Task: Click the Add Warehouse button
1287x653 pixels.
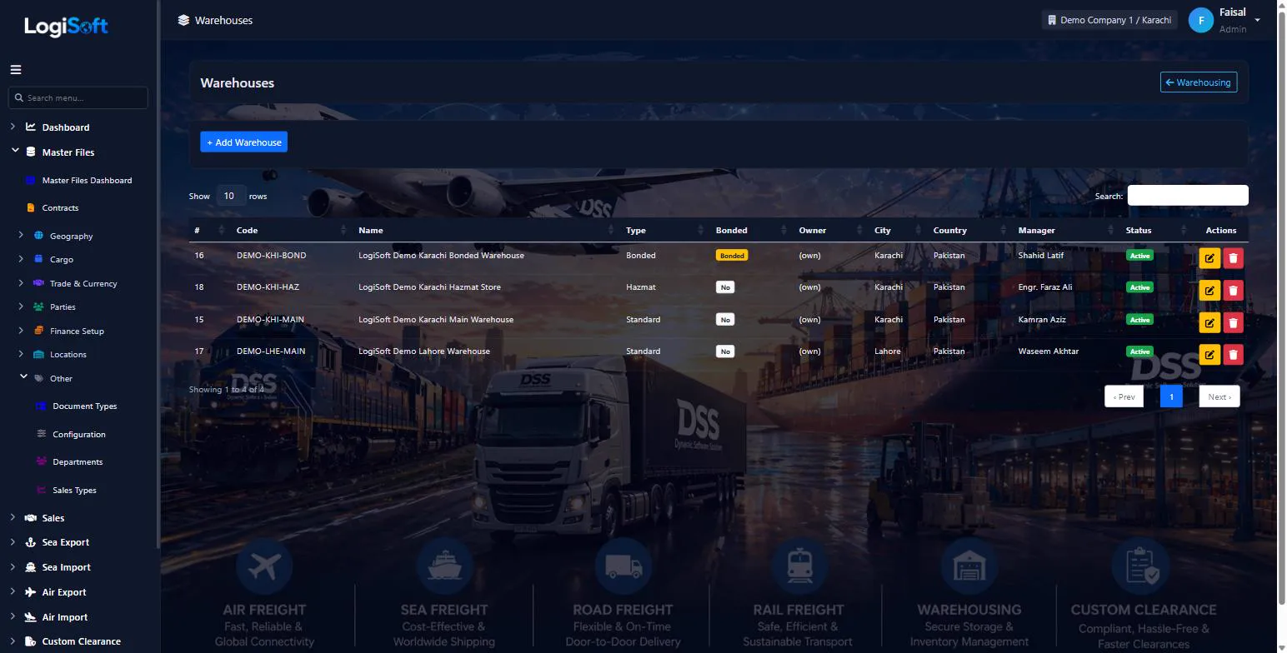Action: click(243, 142)
